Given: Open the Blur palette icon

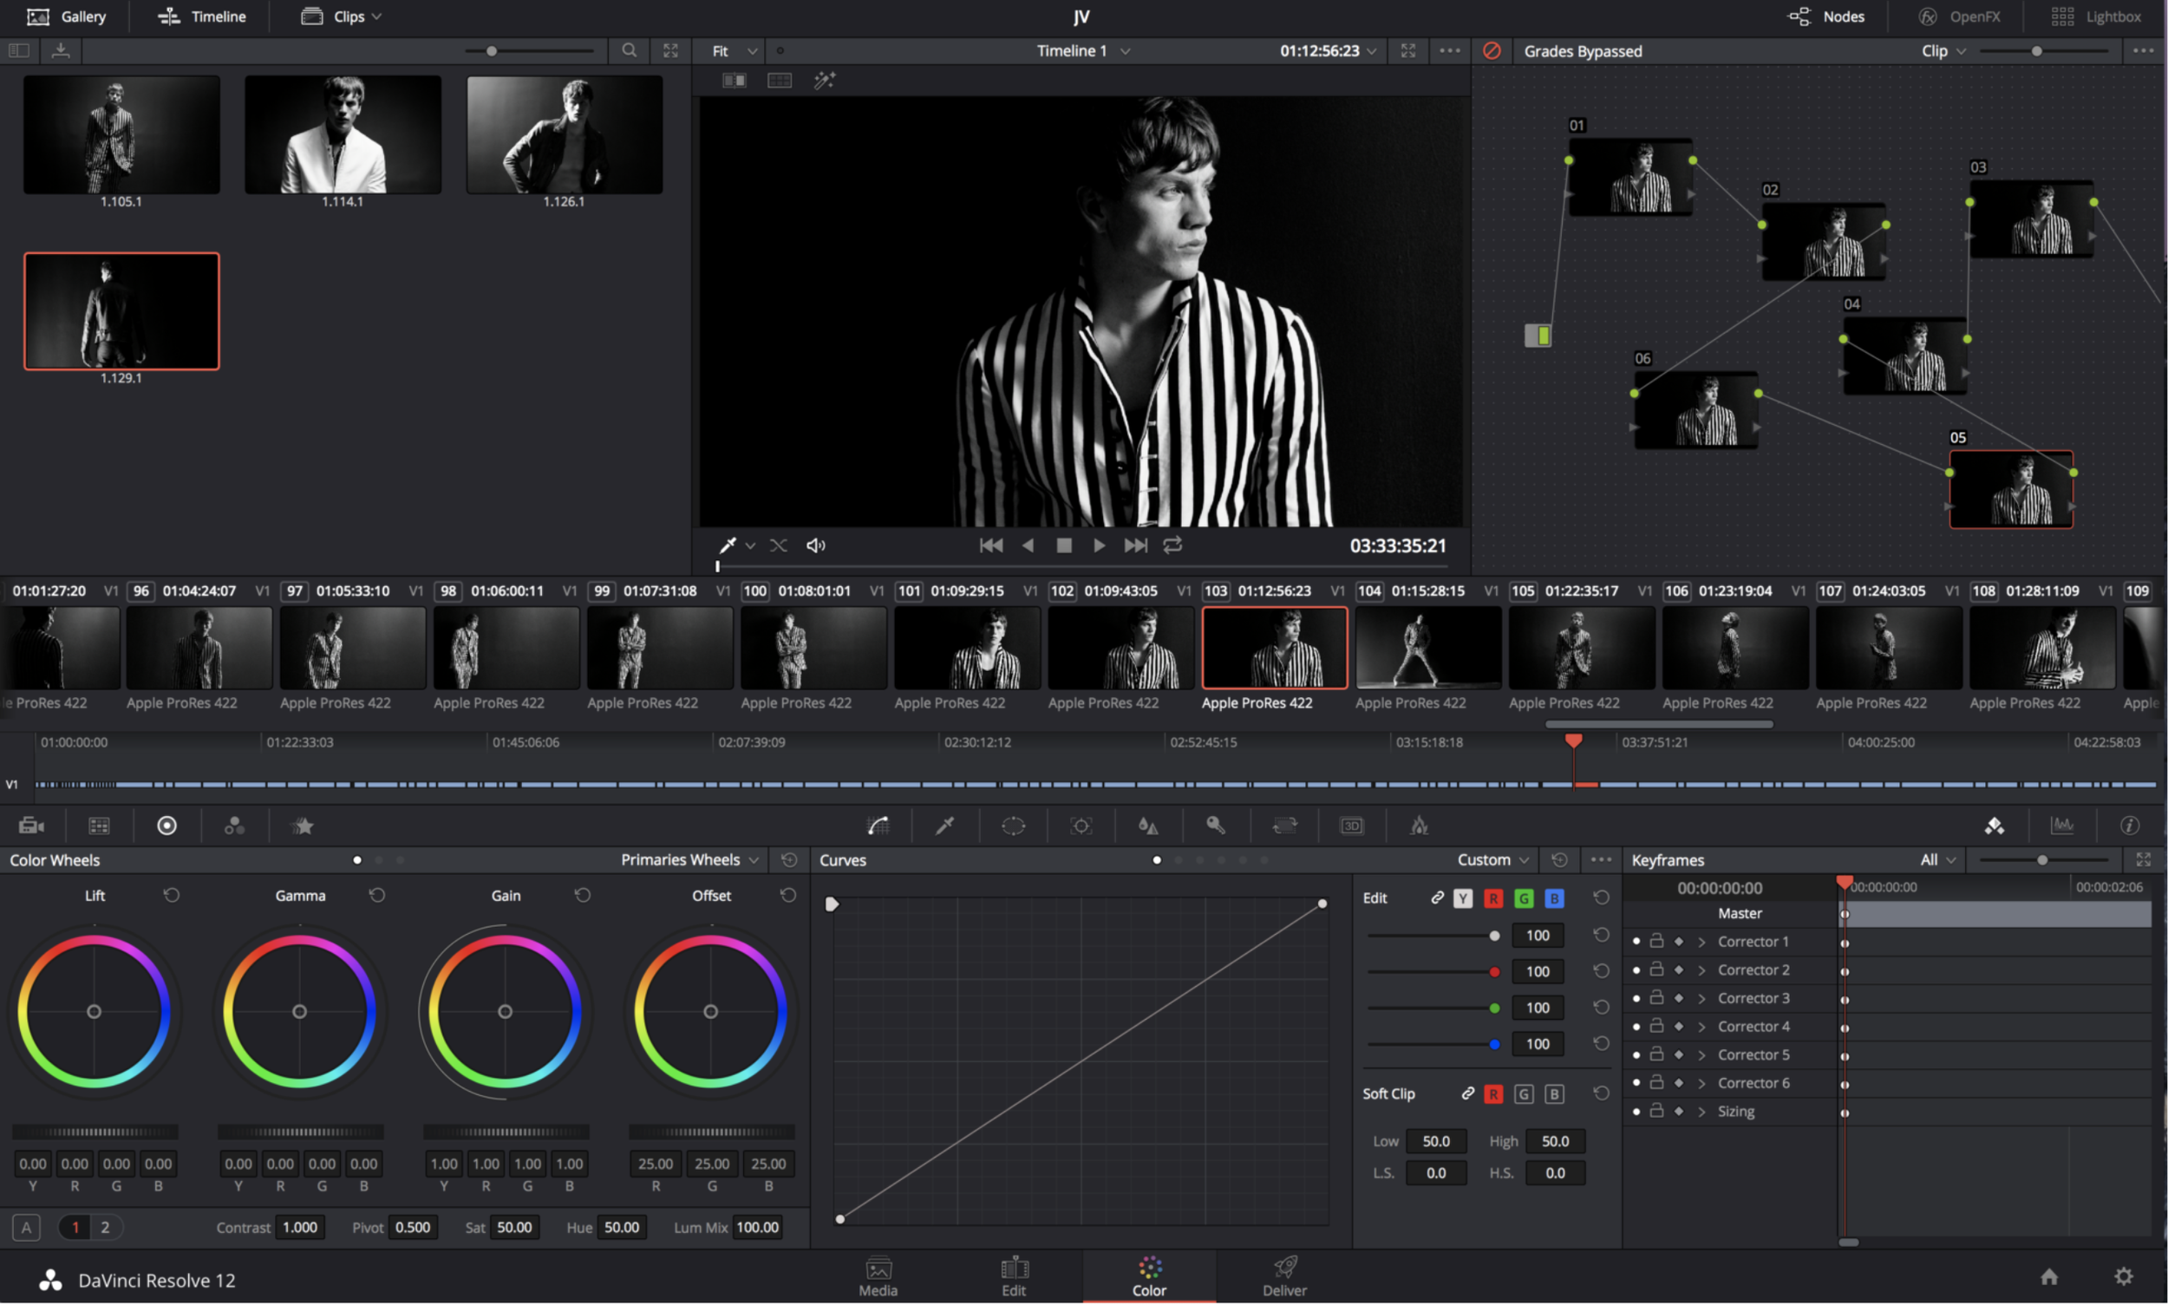Looking at the screenshot, I should 1148,825.
